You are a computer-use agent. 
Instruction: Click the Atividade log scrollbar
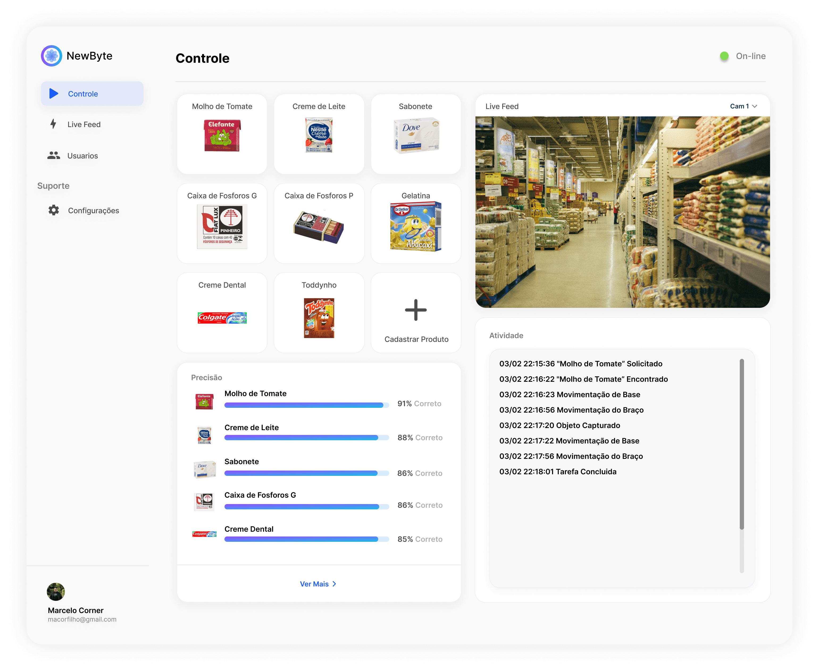tap(741, 444)
